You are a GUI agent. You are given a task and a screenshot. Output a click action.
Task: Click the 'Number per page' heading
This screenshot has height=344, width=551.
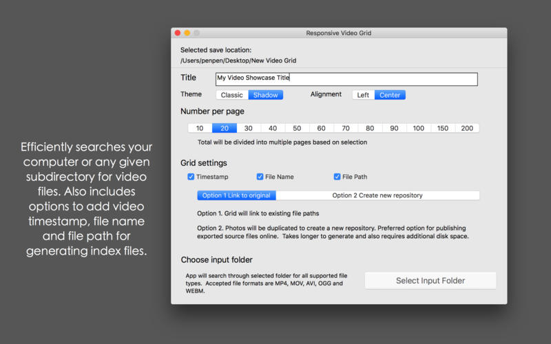(x=212, y=111)
